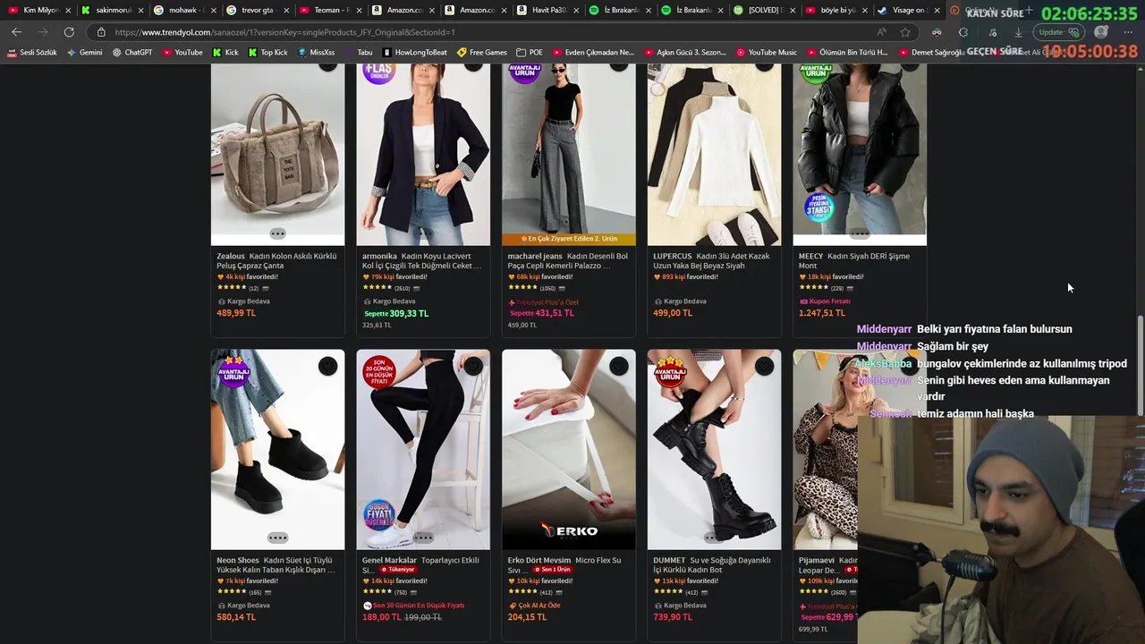Screen dimensions: 1145x644
Task: Click the Zealous bag image gallery dots
Action: (x=278, y=233)
